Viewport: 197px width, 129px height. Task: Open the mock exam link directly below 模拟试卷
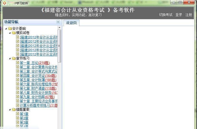[x=38, y=37]
